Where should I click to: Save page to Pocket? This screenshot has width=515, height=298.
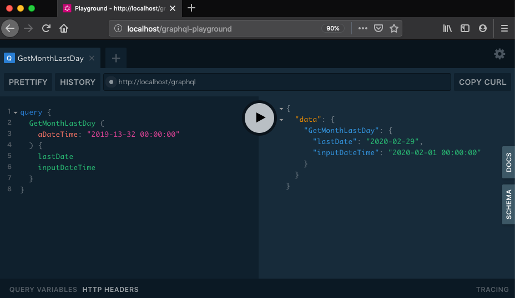(378, 28)
